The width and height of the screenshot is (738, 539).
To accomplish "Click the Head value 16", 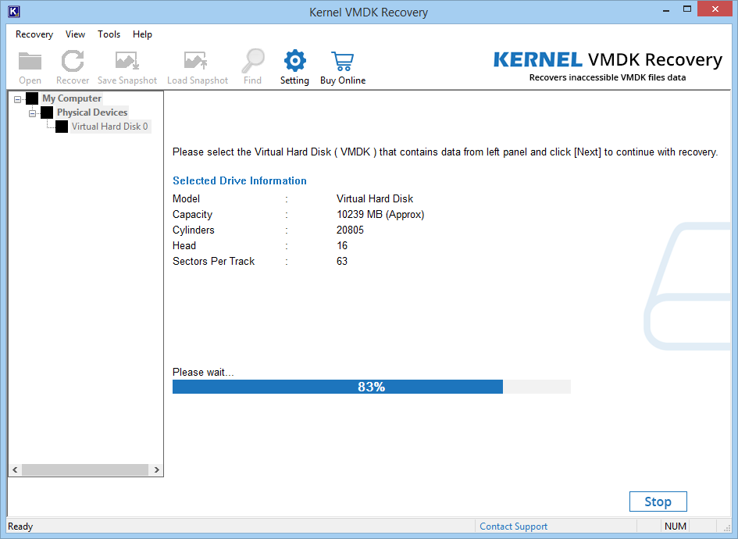I will 342,246.
